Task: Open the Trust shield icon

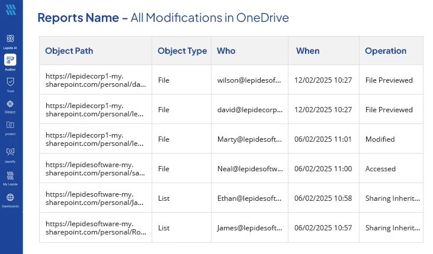Action: [10, 82]
